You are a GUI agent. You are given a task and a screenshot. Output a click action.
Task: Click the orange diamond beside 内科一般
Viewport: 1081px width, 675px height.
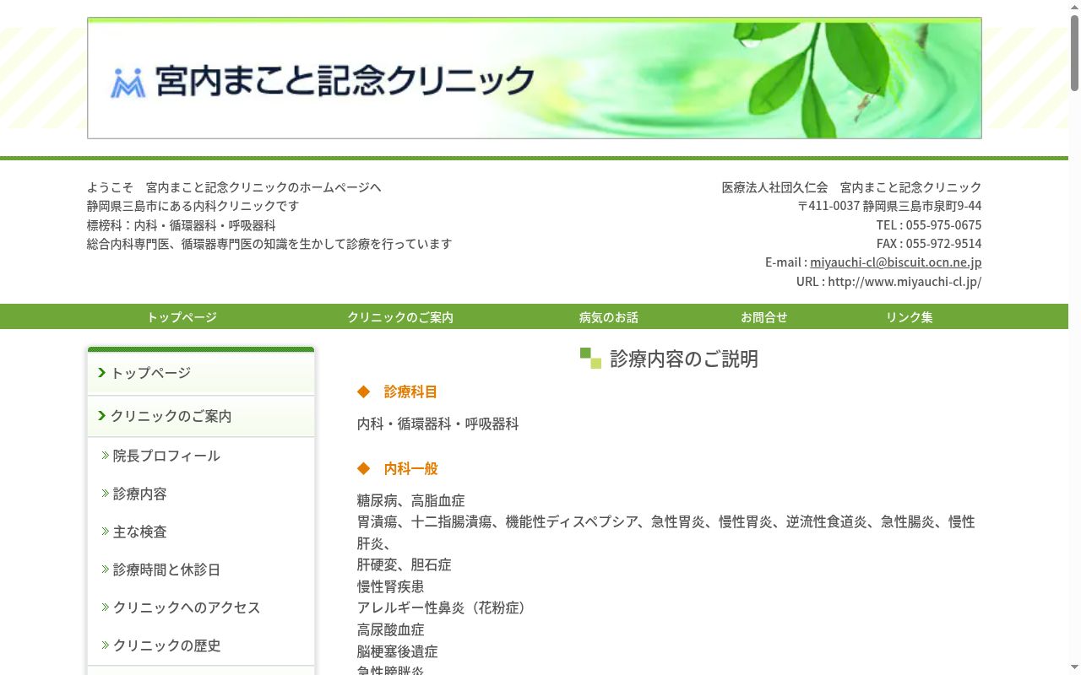364,468
